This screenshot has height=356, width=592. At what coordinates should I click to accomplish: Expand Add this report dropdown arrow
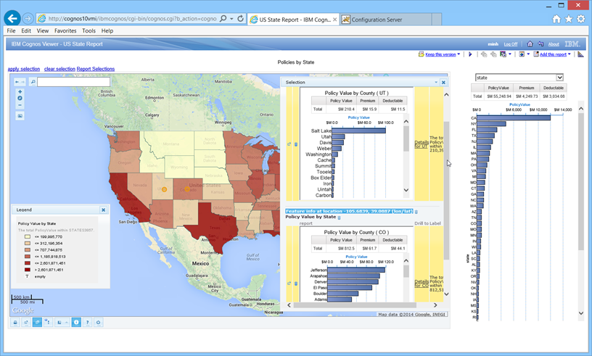(x=570, y=54)
